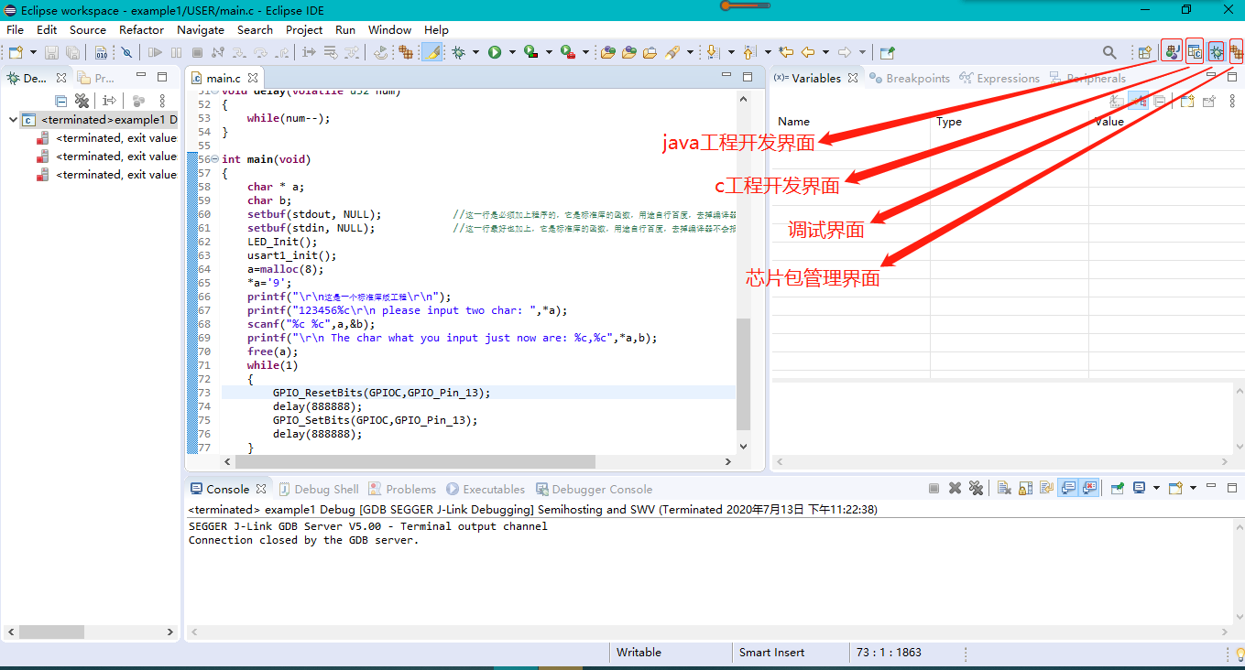
Task: Click the Debug bug icon
Action: (x=457, y=52)
